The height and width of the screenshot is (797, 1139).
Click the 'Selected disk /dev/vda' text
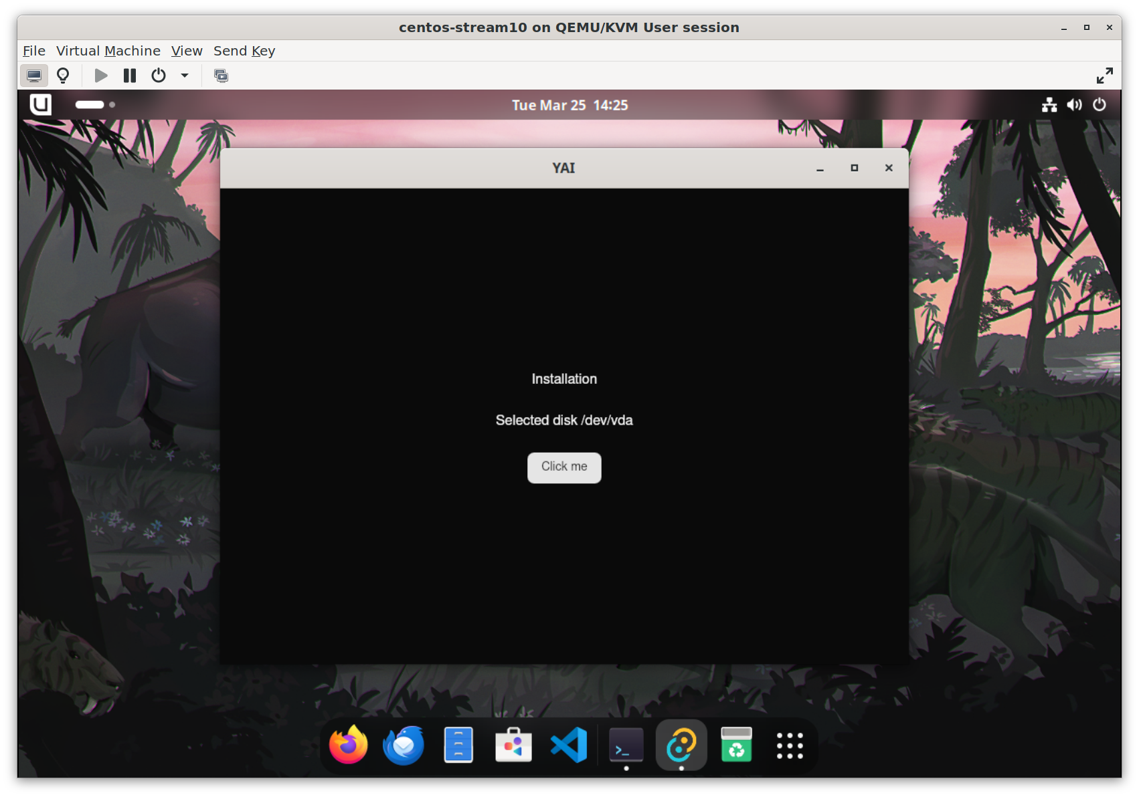pos(564,421)
